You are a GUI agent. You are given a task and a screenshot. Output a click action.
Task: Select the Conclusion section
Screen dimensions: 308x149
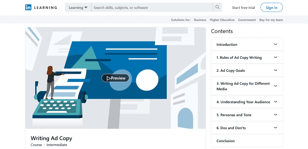point(226,141)
